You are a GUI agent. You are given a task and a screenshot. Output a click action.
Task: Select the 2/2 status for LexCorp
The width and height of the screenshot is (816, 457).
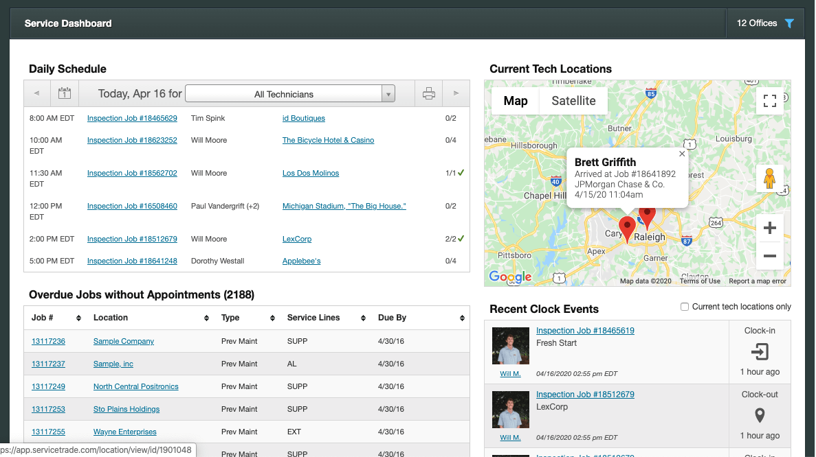[x=454, y=239]
